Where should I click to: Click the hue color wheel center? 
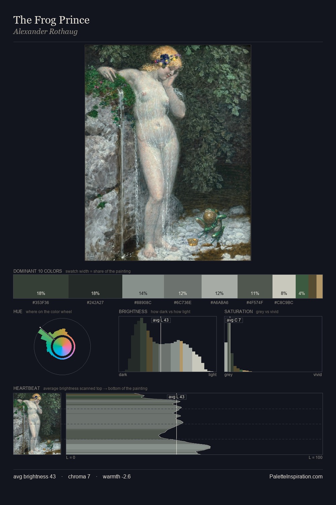pos(62,346)
